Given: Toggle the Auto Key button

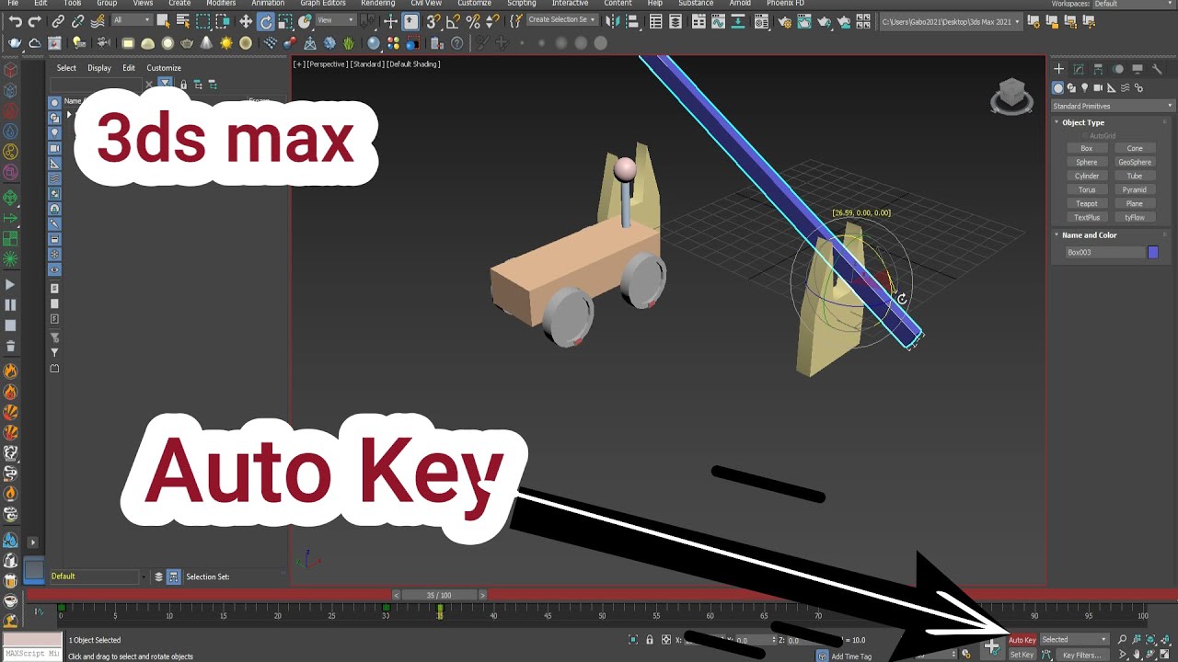Looking at the screenshot, I should point(1022,640).
